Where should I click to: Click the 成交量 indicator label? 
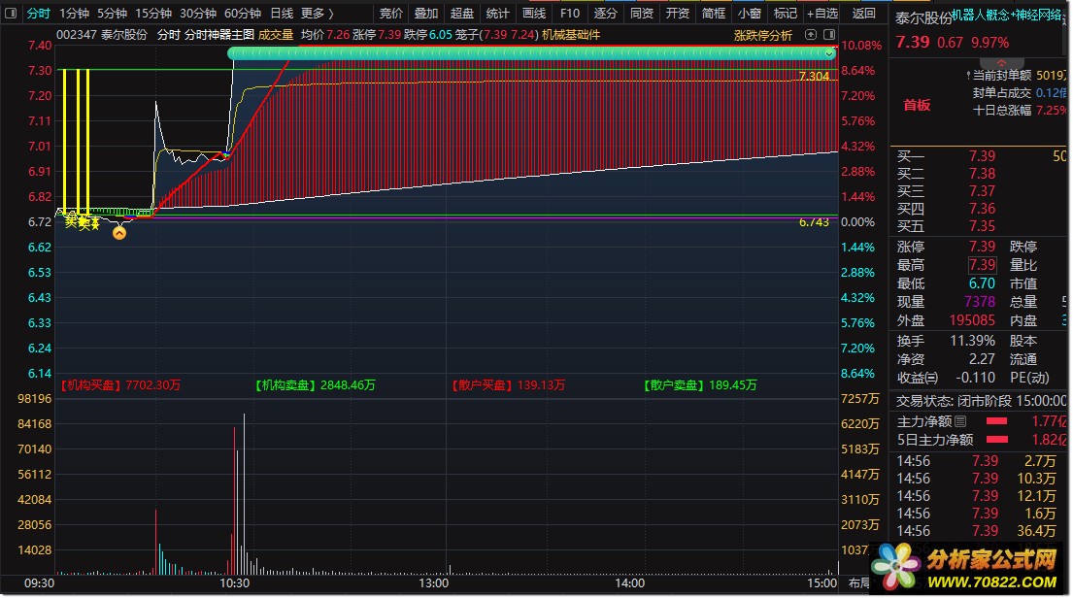tap(276, 34)
